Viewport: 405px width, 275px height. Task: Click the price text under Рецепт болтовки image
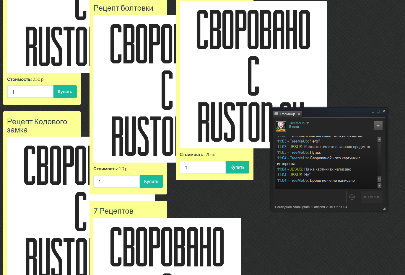click(111, 169)
